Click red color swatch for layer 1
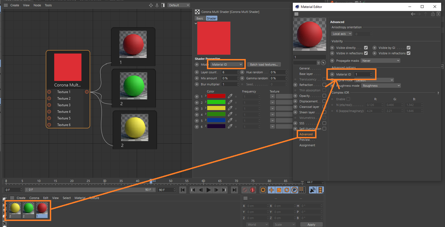This screenshot has width=445, height=227. [216, 96]
